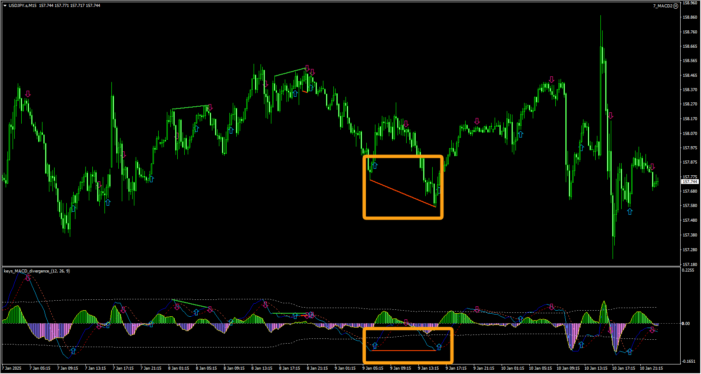This screenshot has height=374, width=701.
Task: Click the 158.565 price scale value
Action: coord(690,61)
